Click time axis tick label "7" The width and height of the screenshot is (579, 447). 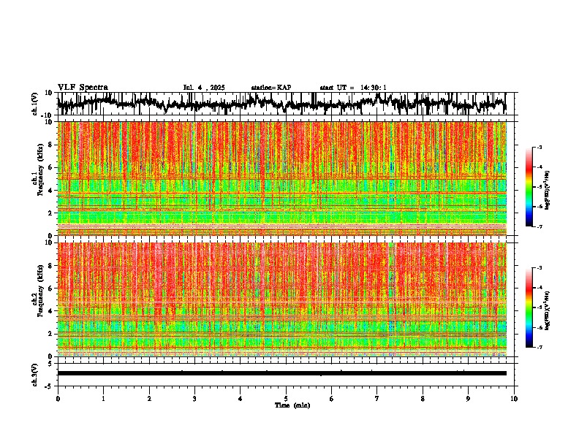click(x=377, y=399)
